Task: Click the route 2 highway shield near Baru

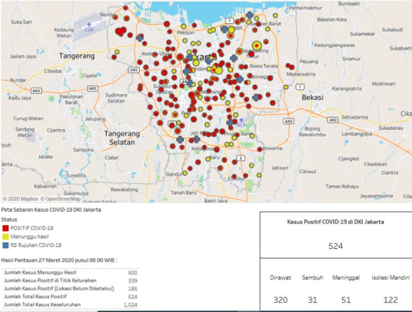Action: click(x=241, y=158)
